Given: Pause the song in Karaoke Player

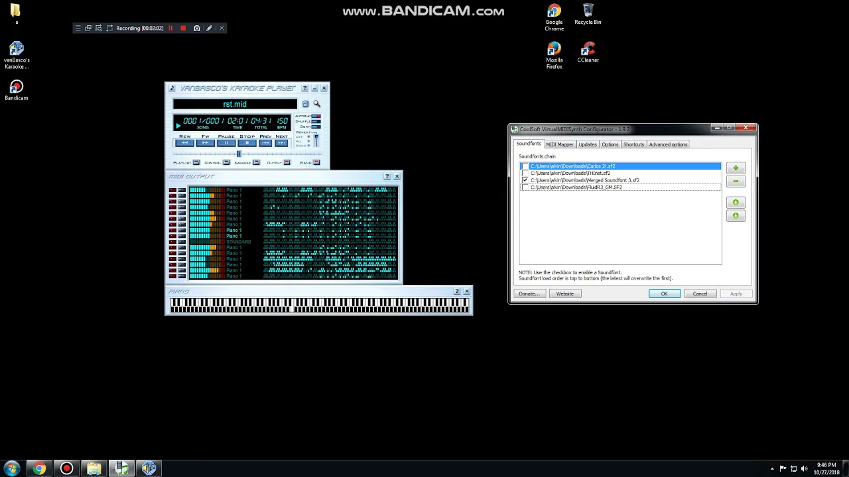Looking at the screenshot, I should pyautogui.click(x=226, y=143).
